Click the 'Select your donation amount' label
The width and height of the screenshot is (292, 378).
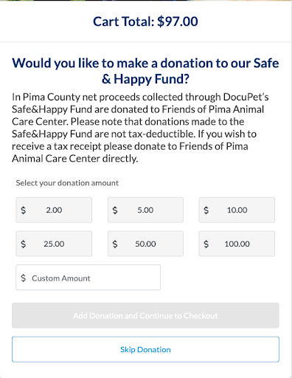67,183
